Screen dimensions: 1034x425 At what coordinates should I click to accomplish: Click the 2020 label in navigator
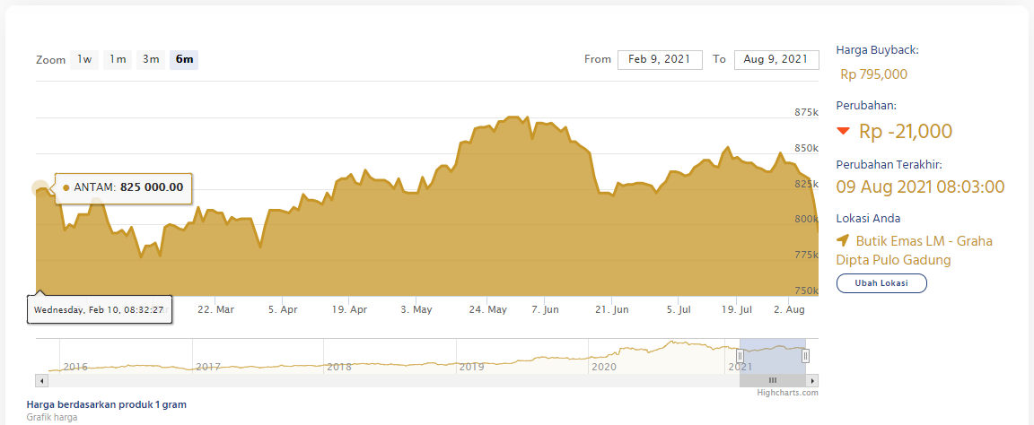coord(604,367)
